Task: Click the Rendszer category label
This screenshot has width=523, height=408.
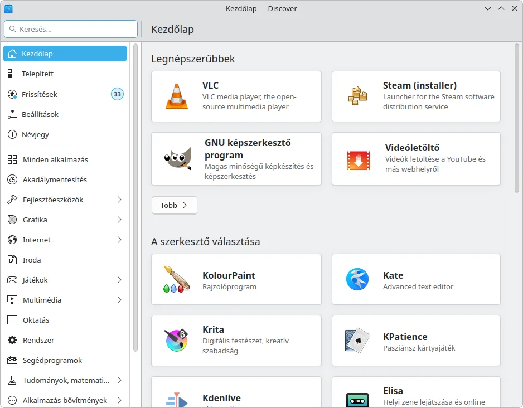Action: 38,340
